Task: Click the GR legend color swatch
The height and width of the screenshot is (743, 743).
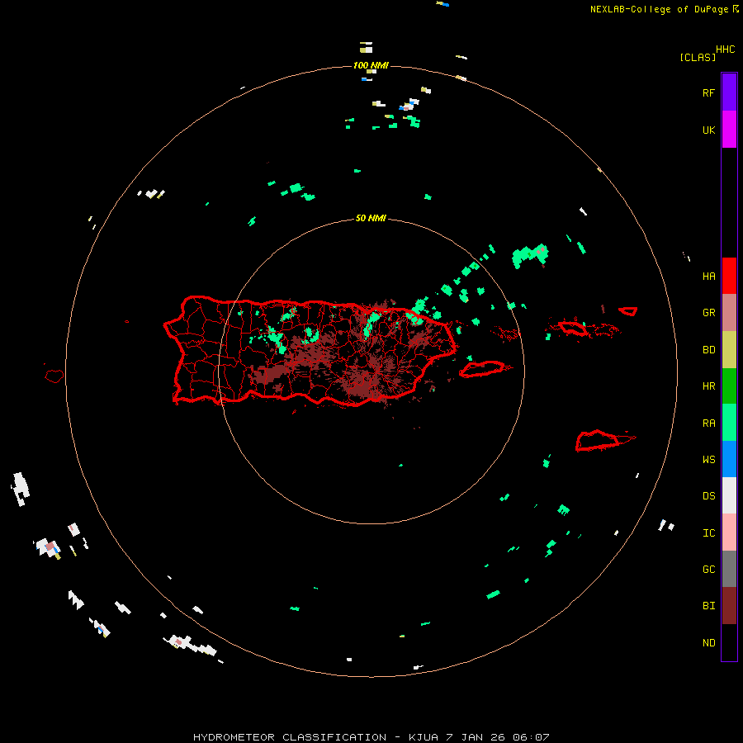Action: click(x=729, y=313)
